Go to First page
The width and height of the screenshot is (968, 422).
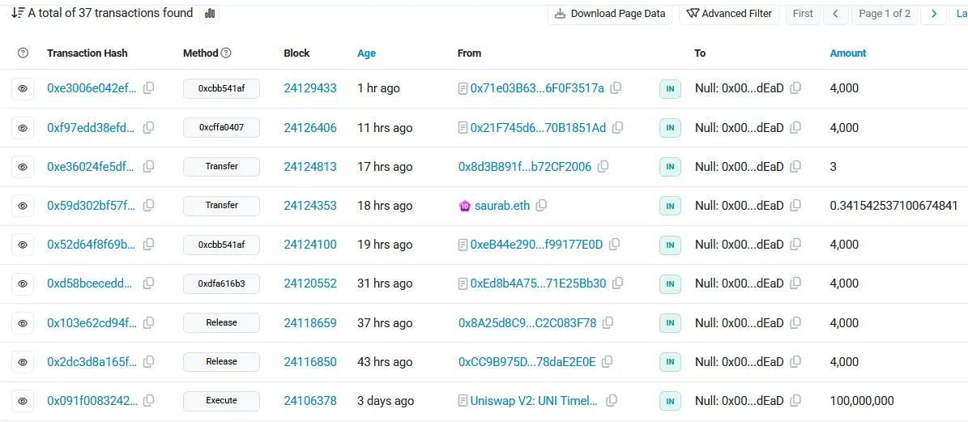pos(803,14)
